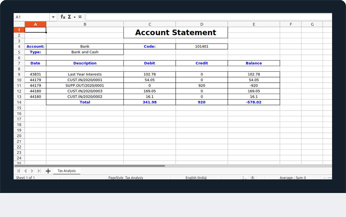This screenshot has width=346, height=217.
Task: Select column E header
Action: [254, 24]
